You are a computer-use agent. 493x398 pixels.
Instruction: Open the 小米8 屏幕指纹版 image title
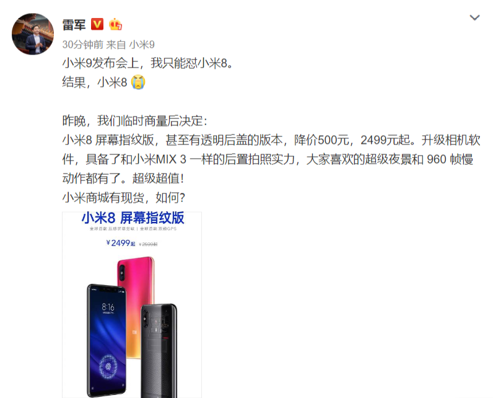pyautogui.click(x=133, y=218)
